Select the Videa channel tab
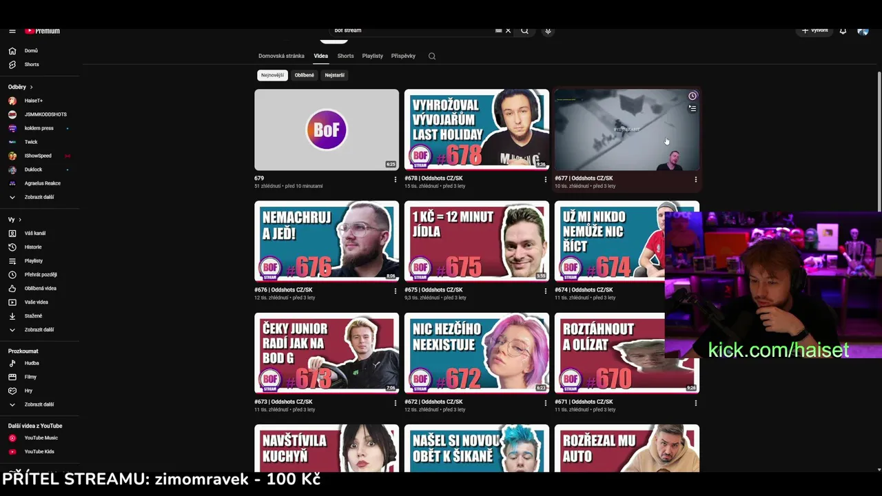Screen dimensions: 882x496 321,56
